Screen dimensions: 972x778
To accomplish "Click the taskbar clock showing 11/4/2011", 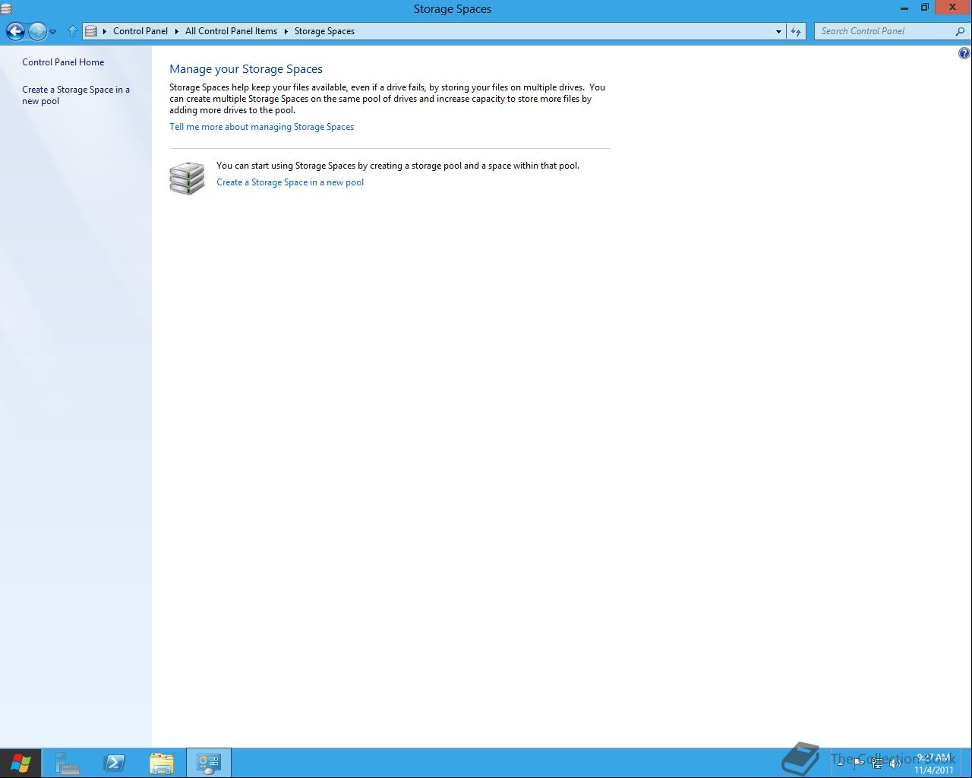I will click(x=934, y=764).
